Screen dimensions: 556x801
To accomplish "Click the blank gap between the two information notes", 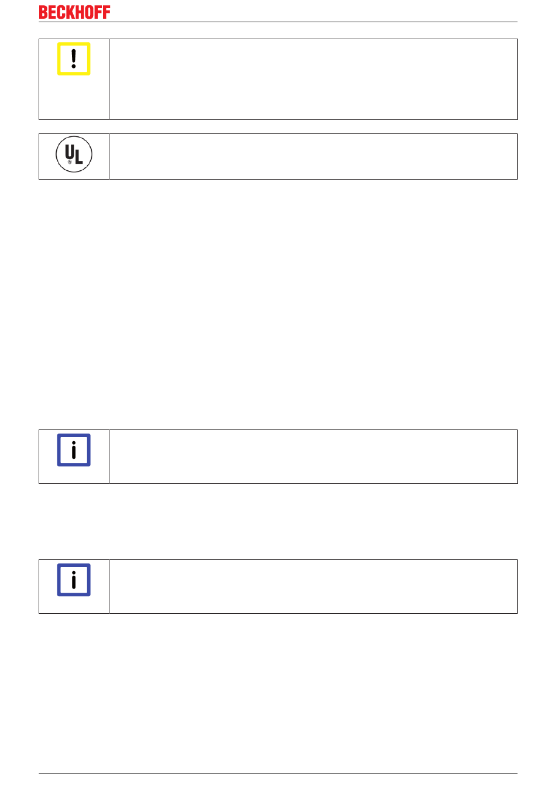I will coord(278,521).
